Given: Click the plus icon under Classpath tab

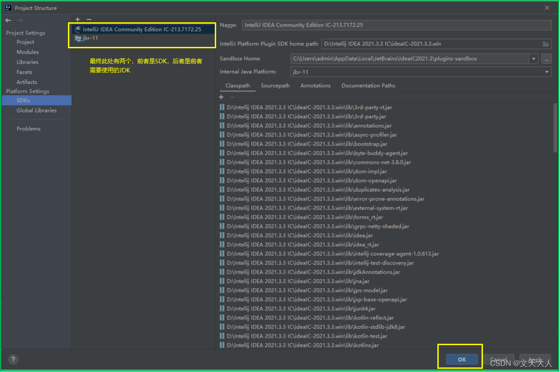Looking at the screenshot, I should click(x=221, y=97).
